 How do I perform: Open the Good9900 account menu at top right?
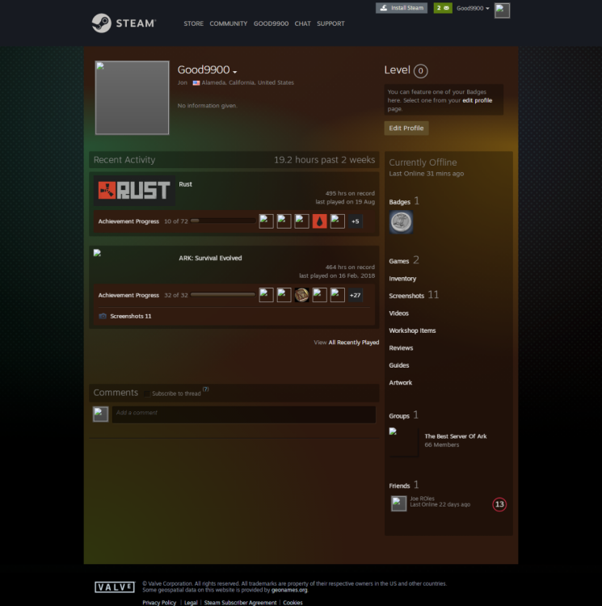[473, 8]
